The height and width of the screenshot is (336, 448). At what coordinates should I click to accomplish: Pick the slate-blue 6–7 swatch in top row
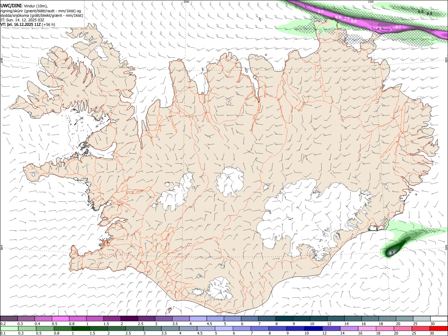point(250,319)
